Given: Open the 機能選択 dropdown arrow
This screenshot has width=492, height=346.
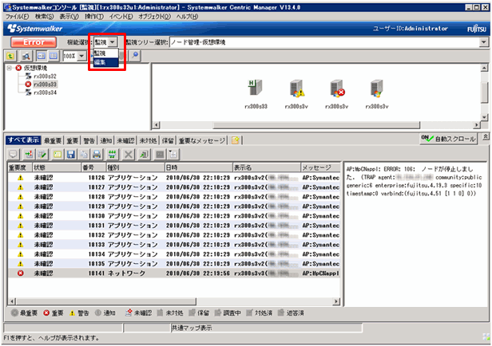Looking at the screenshot, I should coord(113,42).
